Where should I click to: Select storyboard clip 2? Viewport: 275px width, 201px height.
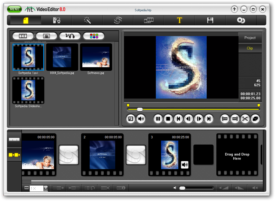pyautogui.click(x=102, y=155)
